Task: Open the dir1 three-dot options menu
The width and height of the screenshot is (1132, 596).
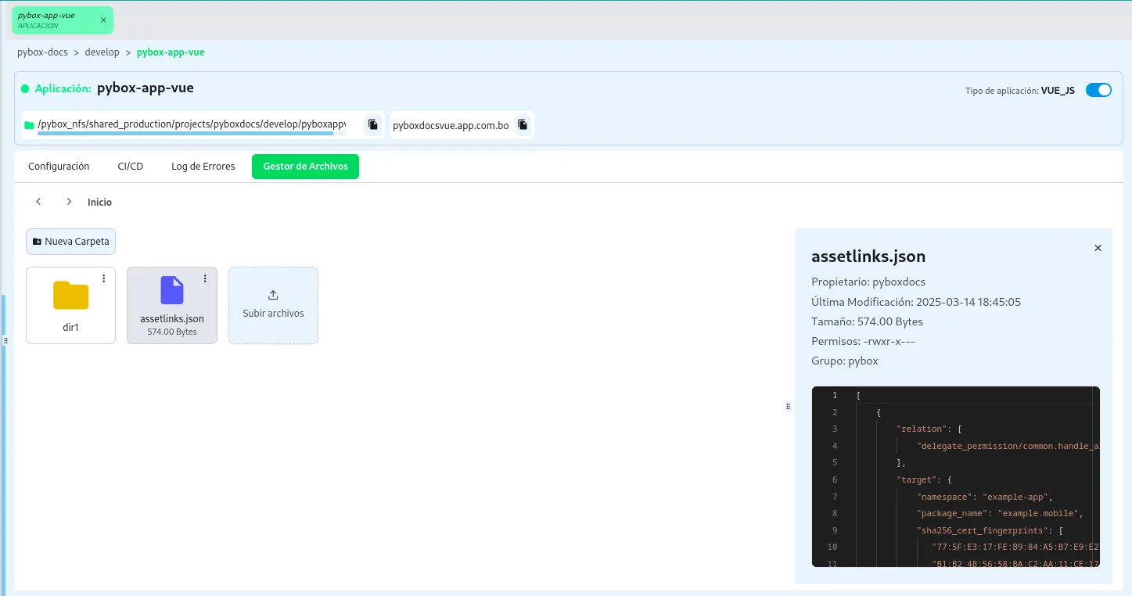Action: [104, 278]
